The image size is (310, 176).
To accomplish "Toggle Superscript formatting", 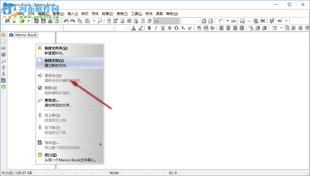I will pos(190,28).
